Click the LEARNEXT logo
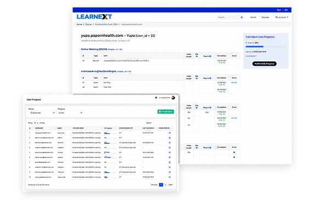Screen dimensions: 315x203 pos(94,16)
